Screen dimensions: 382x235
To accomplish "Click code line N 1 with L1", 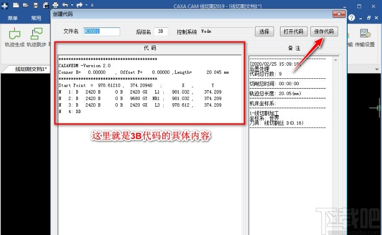I will pyautogui.click(x=140, y=92).
